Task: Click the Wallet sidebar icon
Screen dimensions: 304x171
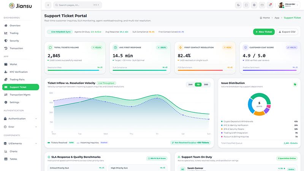Action: point(6,64)
